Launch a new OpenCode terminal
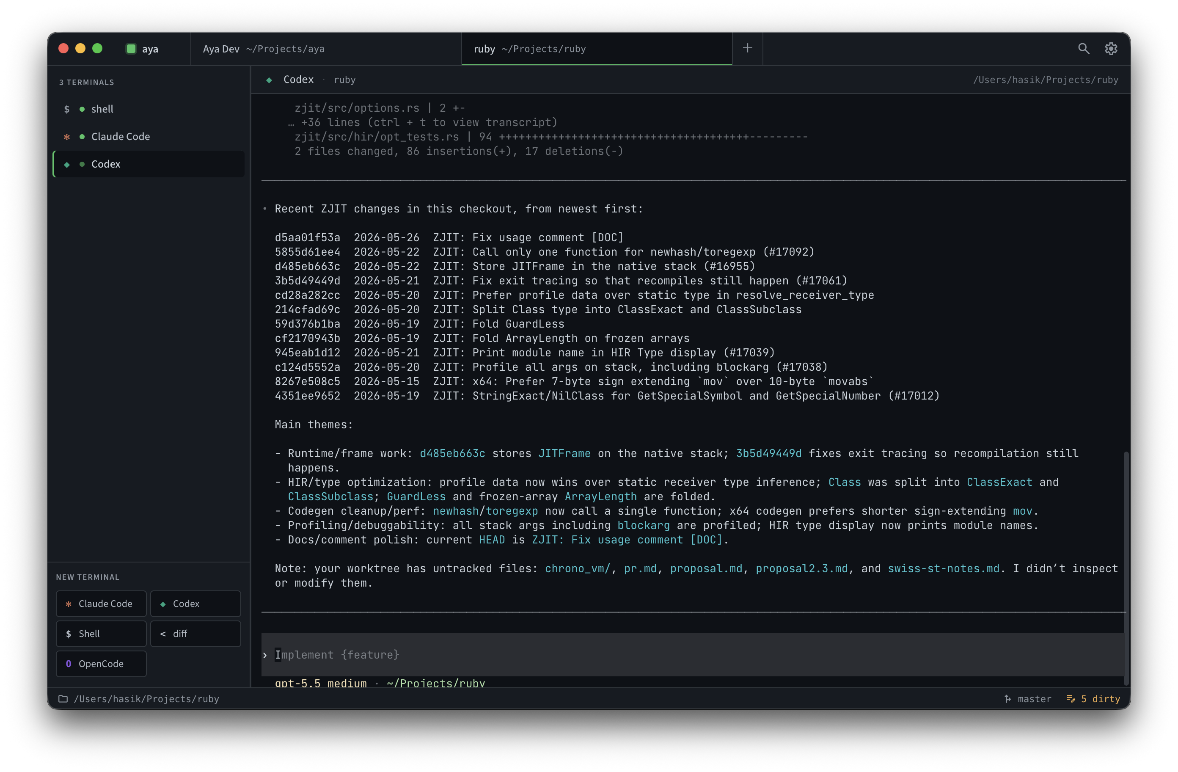This screenshot has height=772, width=1178. [102, 664]
